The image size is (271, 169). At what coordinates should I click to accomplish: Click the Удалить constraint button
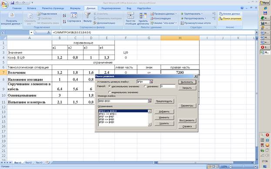coord(164,123)
